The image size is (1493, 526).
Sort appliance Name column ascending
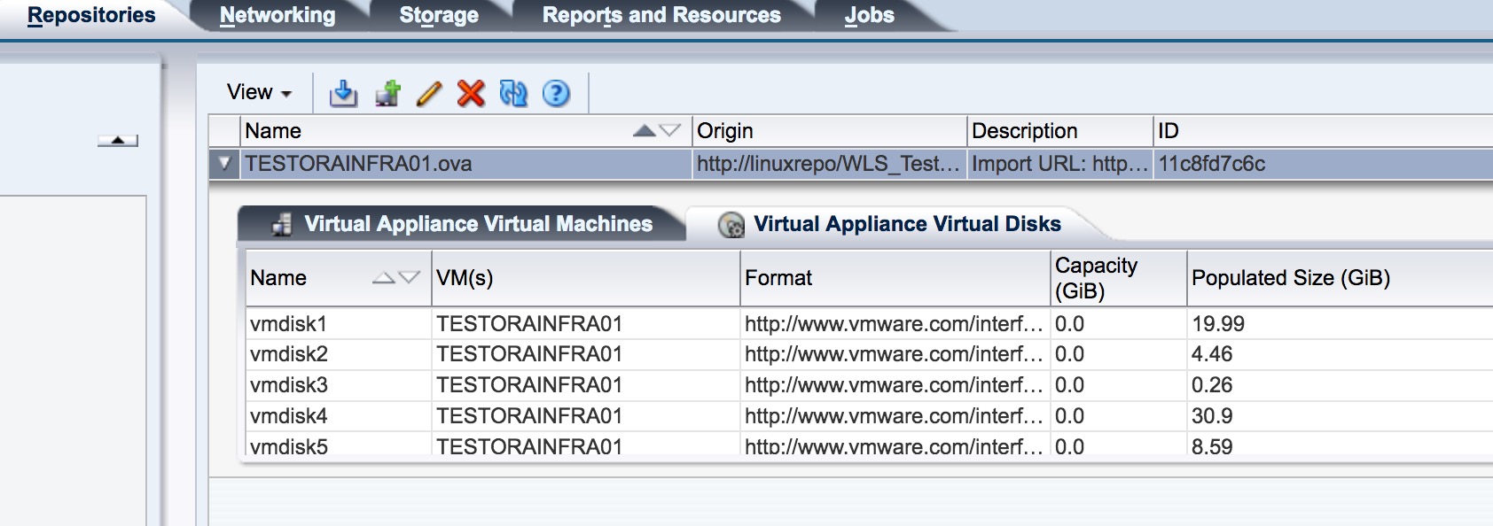pos(645,131)
